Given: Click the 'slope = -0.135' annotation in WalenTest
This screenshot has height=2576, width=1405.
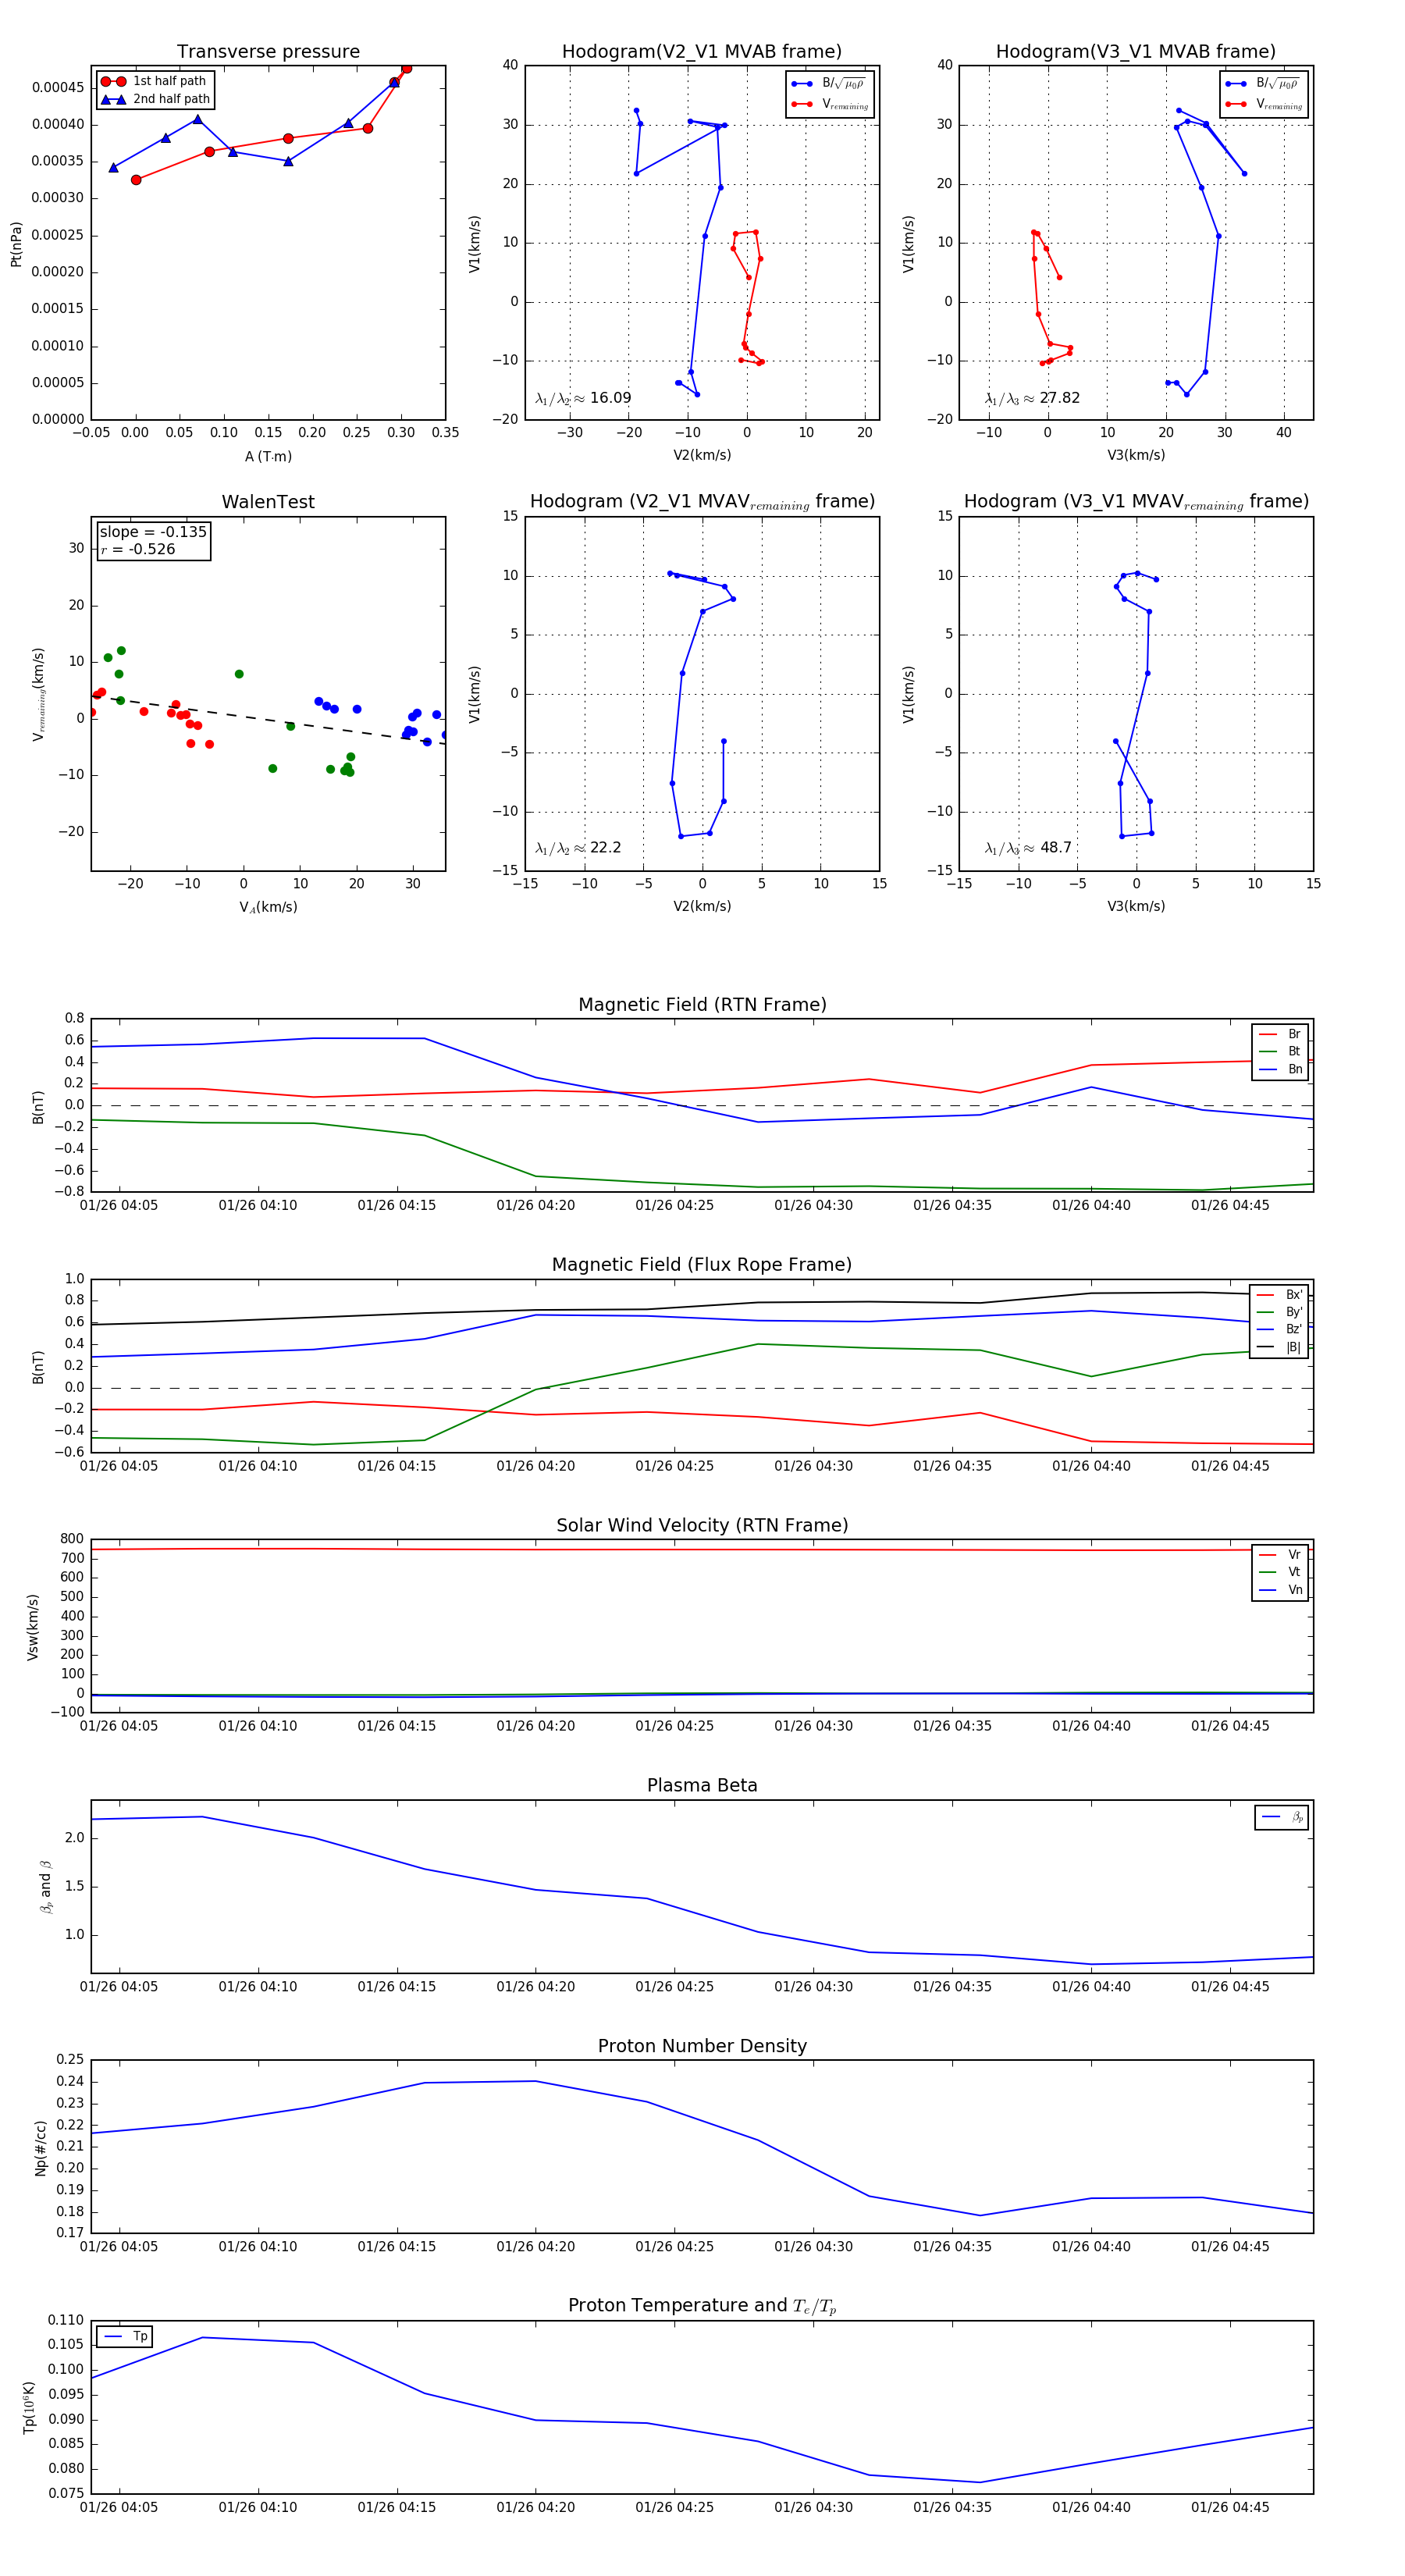Looking at the screenshot, I should click(153, 532).
